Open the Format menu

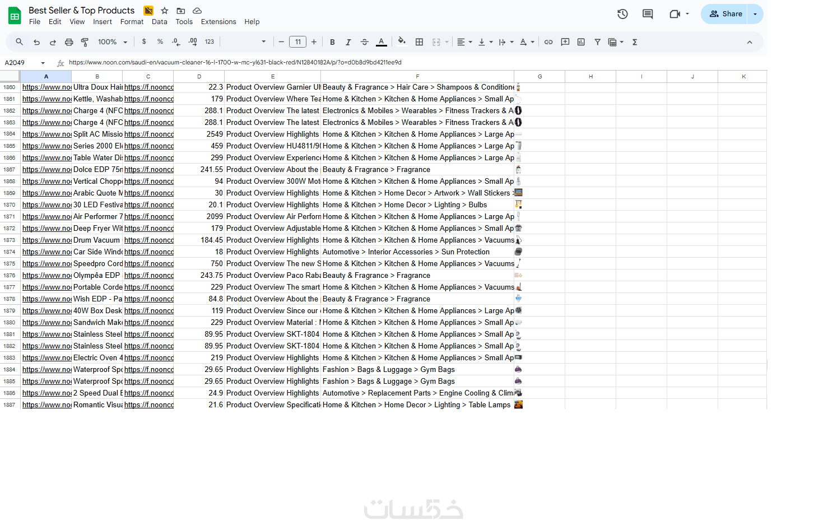click(x=132, y=22)
